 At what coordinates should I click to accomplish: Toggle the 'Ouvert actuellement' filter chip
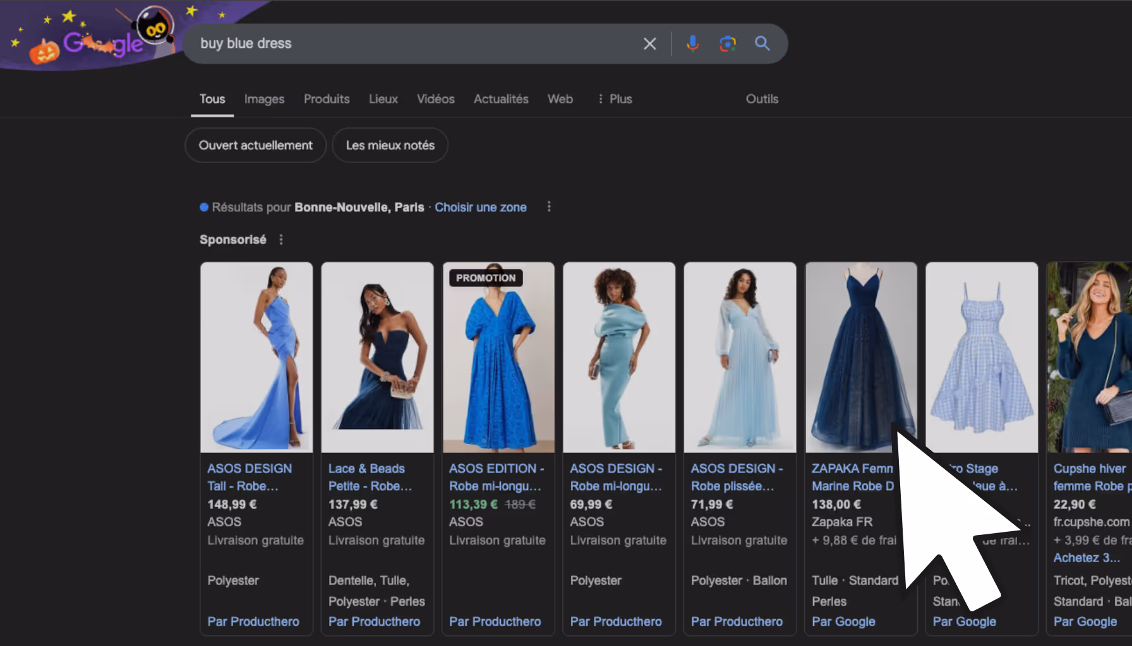click(x=255, y=145)
